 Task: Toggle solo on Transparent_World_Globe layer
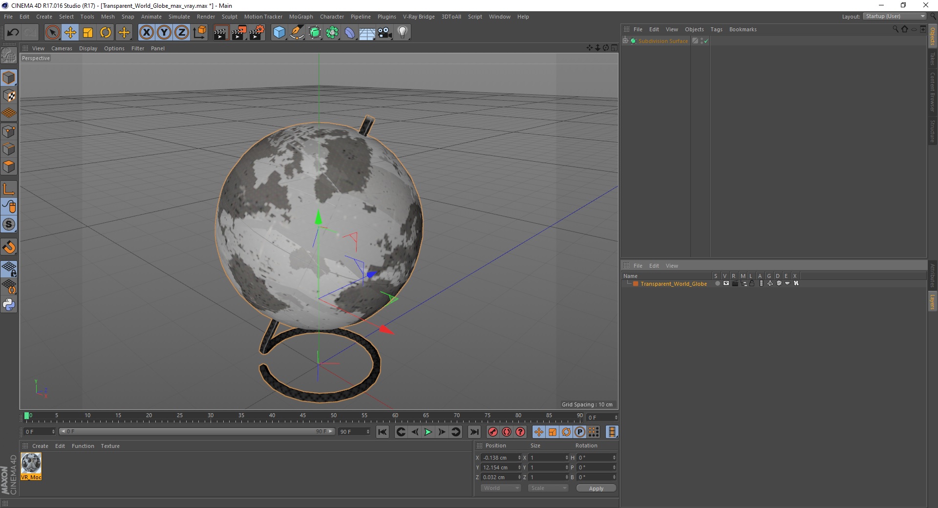717,283
